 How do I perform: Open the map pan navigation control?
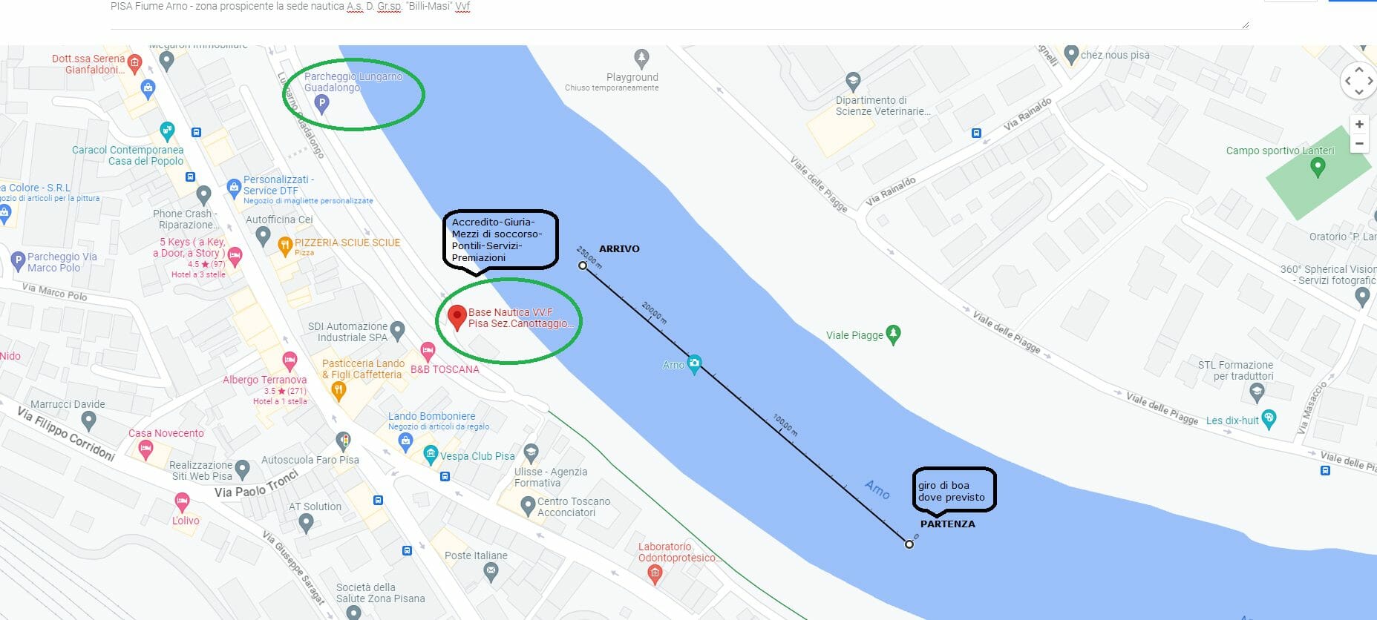pyautogui.click(x=1358, y=80)
